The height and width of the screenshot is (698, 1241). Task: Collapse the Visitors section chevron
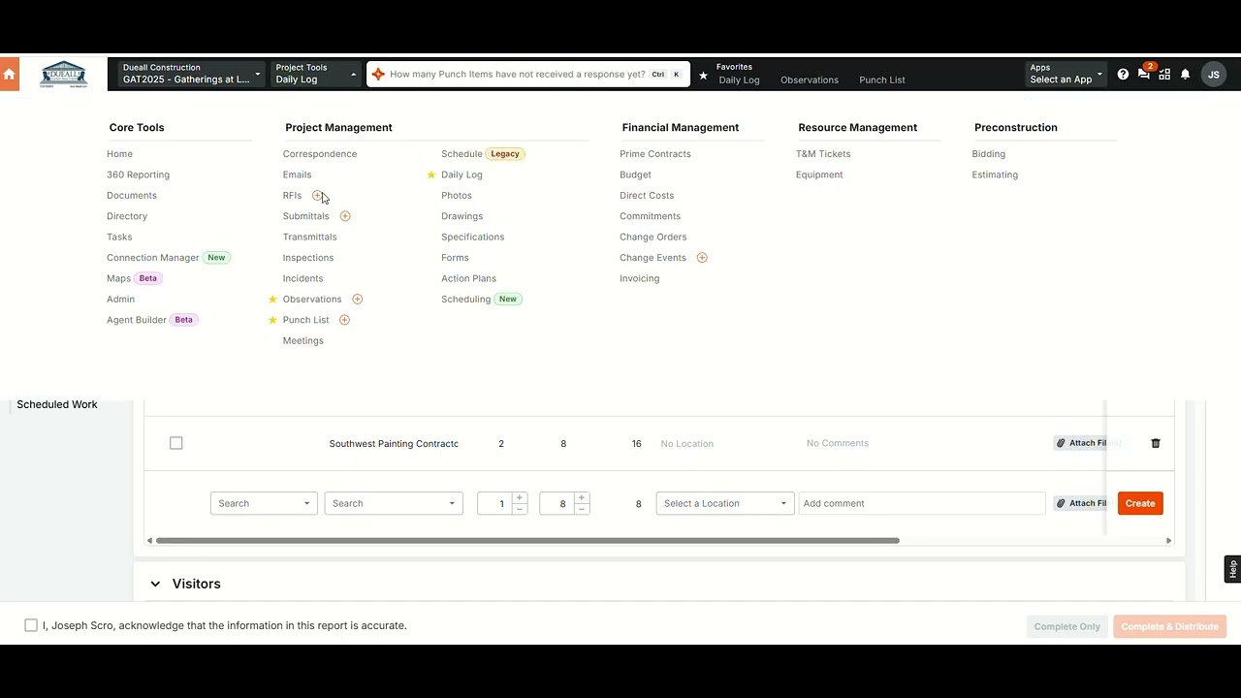[x=155, y=584]
